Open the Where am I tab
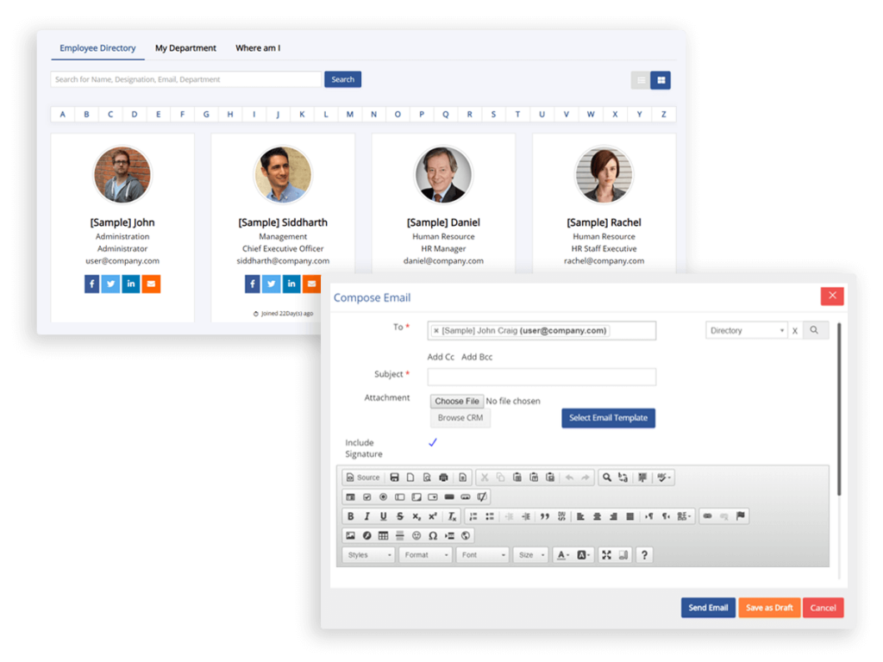Viewport: 883px width, 662px height. tap(258, 48)
